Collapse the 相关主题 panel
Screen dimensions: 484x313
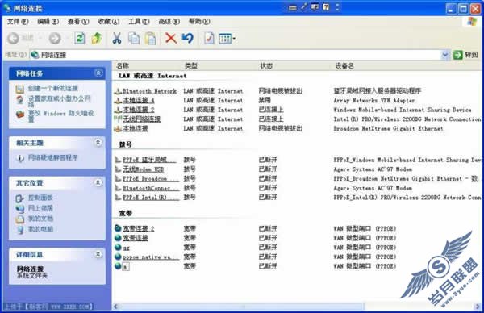coord(98,142)
